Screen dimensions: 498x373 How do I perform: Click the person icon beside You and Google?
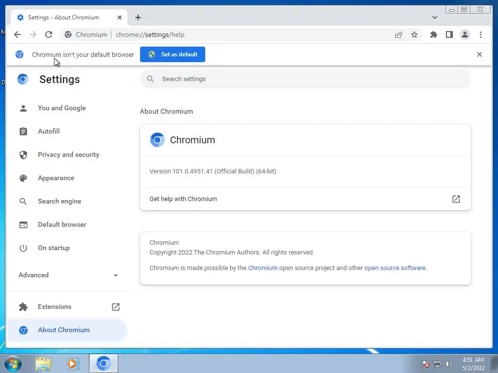[23, 108]
